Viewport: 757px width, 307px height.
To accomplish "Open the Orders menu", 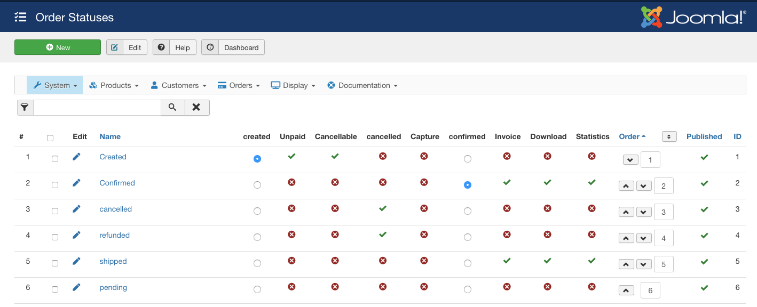I will tap(239, 85).
